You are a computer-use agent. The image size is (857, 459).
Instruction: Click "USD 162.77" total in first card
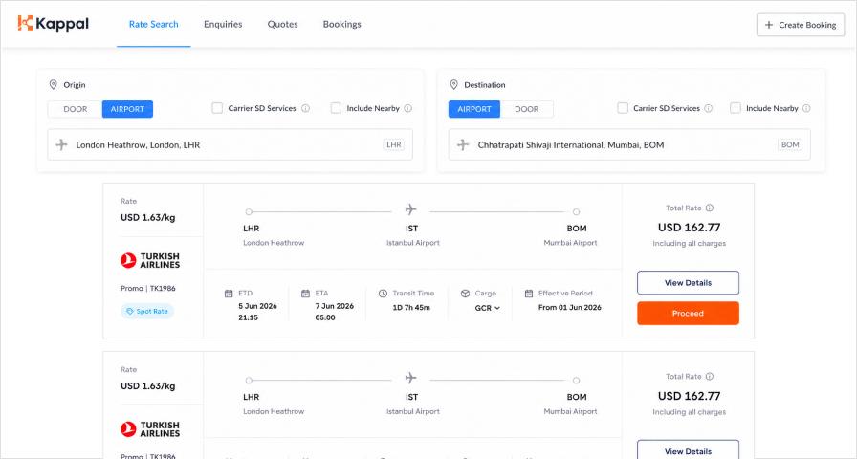pos(690,228)
